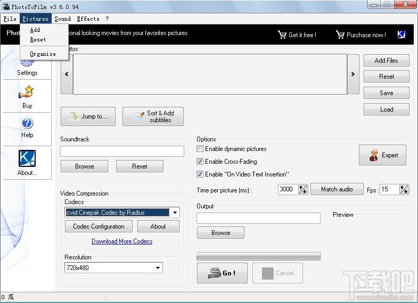Adjust the Time per picture spinner

point(302,189)
